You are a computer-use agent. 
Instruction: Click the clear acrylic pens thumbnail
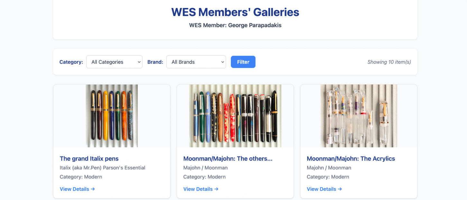coord(359,116)
